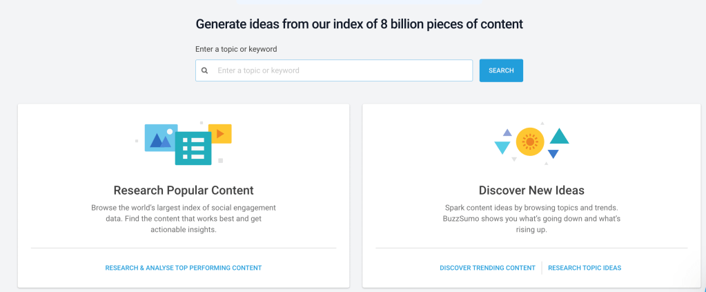Click the small dark blue downward triangle
The image size is (706, 292).
click(x=553, y=154)
